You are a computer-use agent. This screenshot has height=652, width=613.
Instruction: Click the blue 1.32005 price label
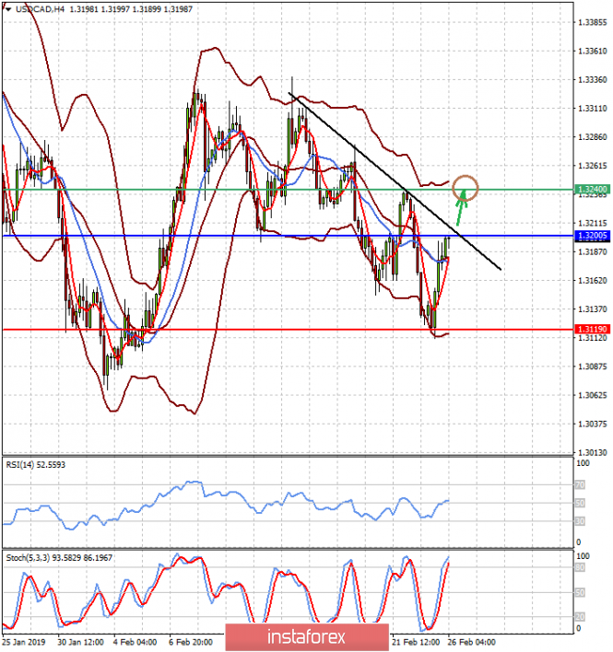click(x=592, y=236)
